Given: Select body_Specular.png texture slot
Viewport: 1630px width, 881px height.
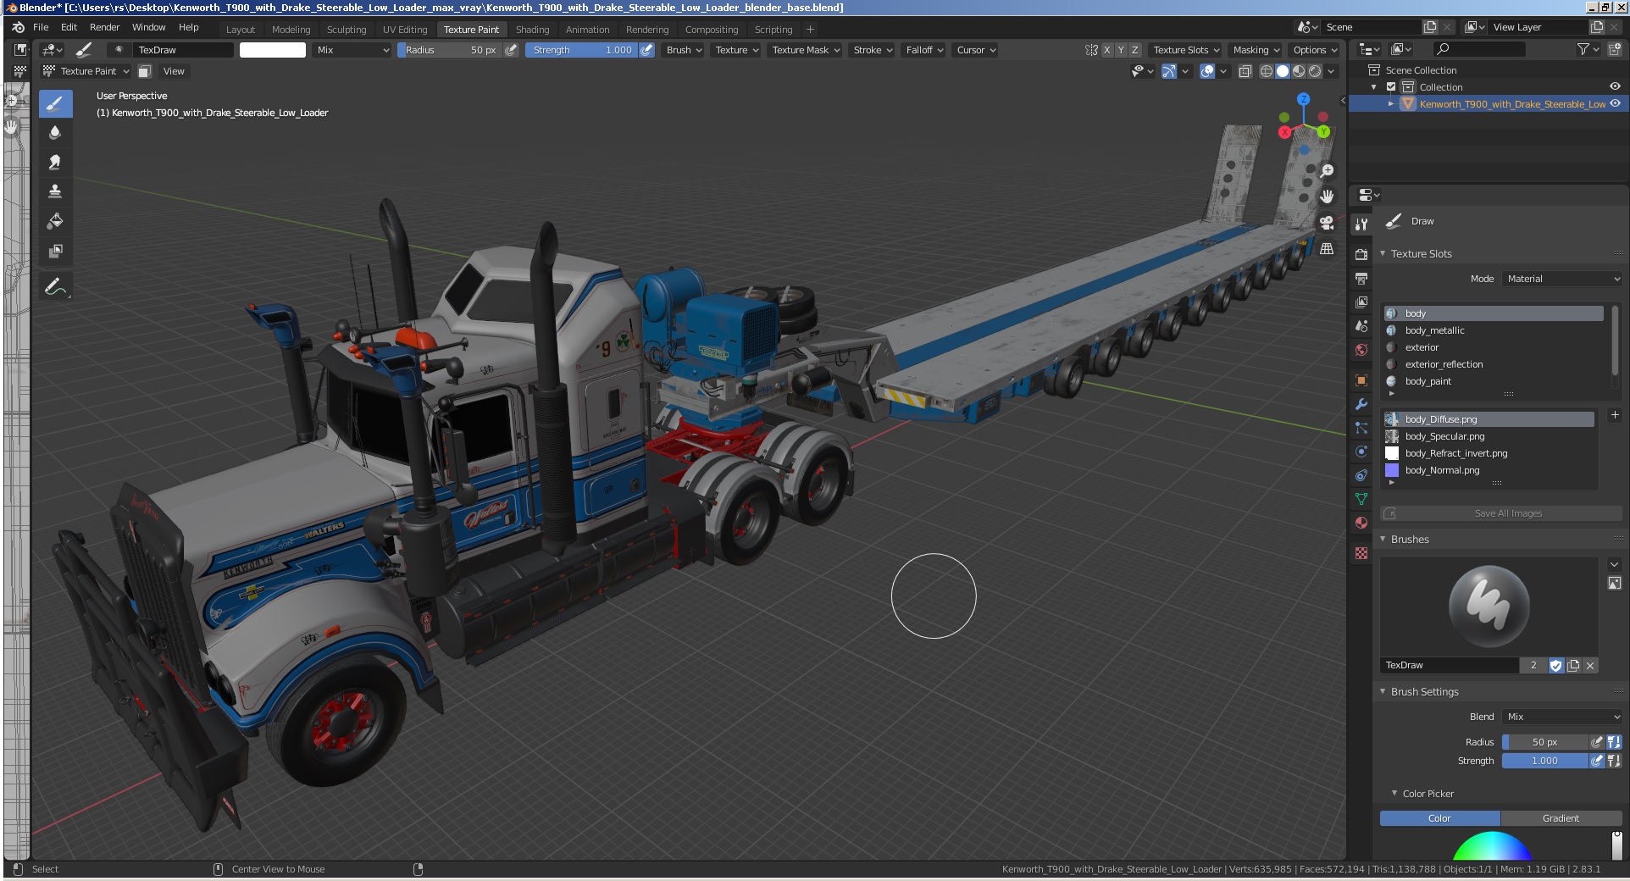Looking at the screenshot, I should click(1489, 436).
